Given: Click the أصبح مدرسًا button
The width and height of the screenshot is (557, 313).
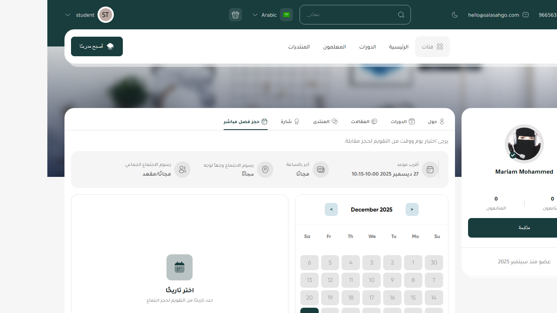Looking at the screenshot, I should point(97,46).
